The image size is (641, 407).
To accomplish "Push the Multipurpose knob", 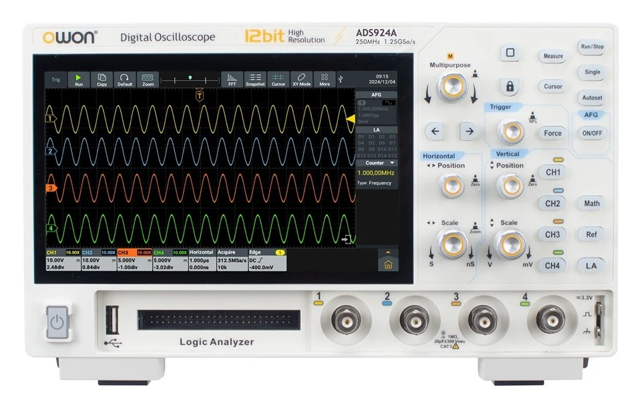I will pos(452,86).
